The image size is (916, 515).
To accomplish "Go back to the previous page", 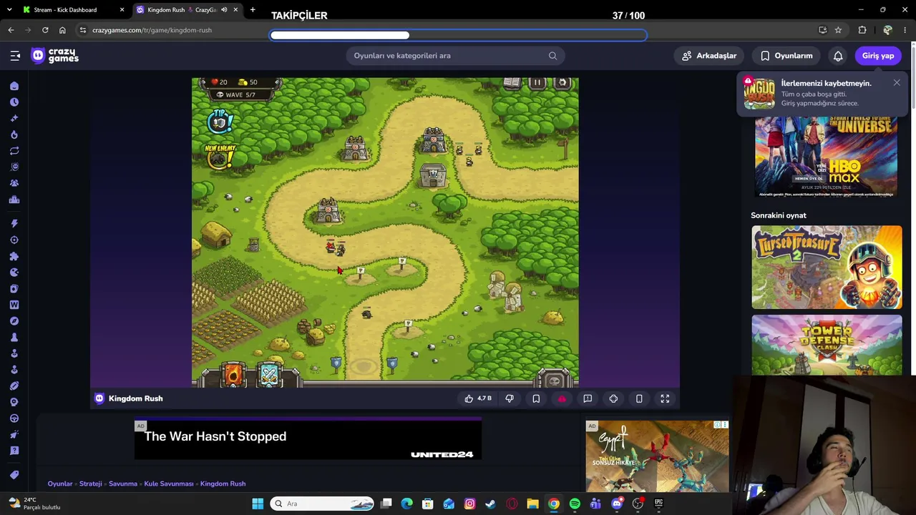I will coord(11,30).
